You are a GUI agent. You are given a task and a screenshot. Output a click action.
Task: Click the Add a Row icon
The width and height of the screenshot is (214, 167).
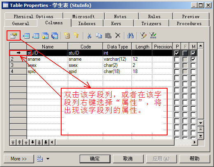point(36,36)
